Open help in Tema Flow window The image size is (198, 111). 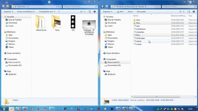tap(95, 12)
